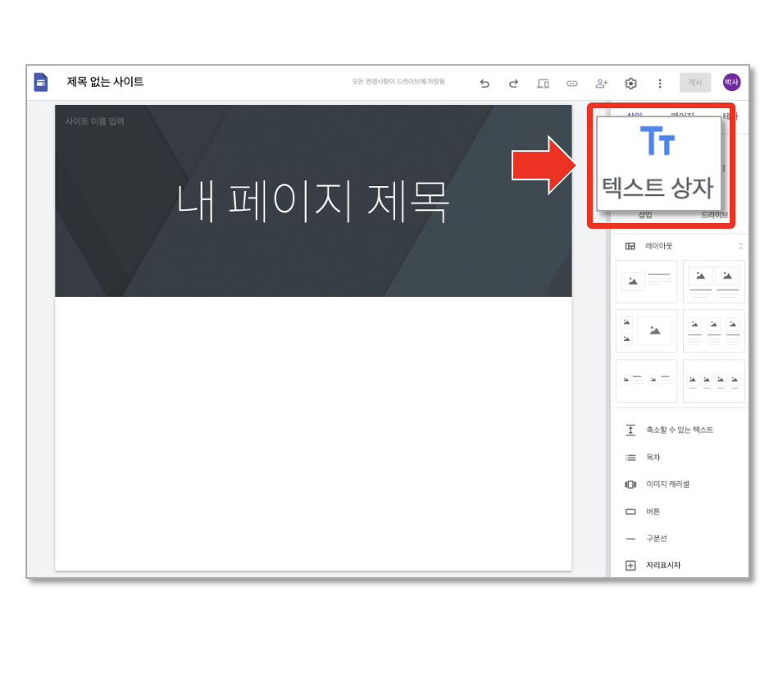Click the undo arrow icon
769x674 pixels.
click(485, 84)
